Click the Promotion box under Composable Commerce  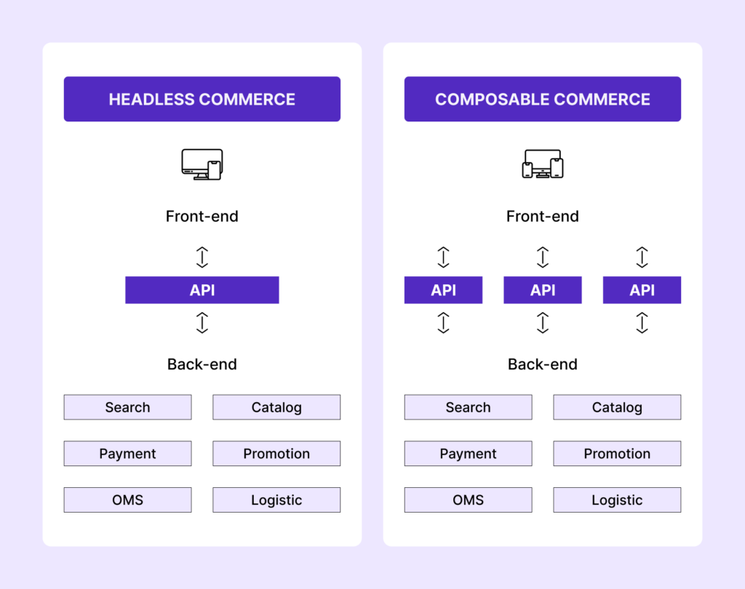(617, 453)
